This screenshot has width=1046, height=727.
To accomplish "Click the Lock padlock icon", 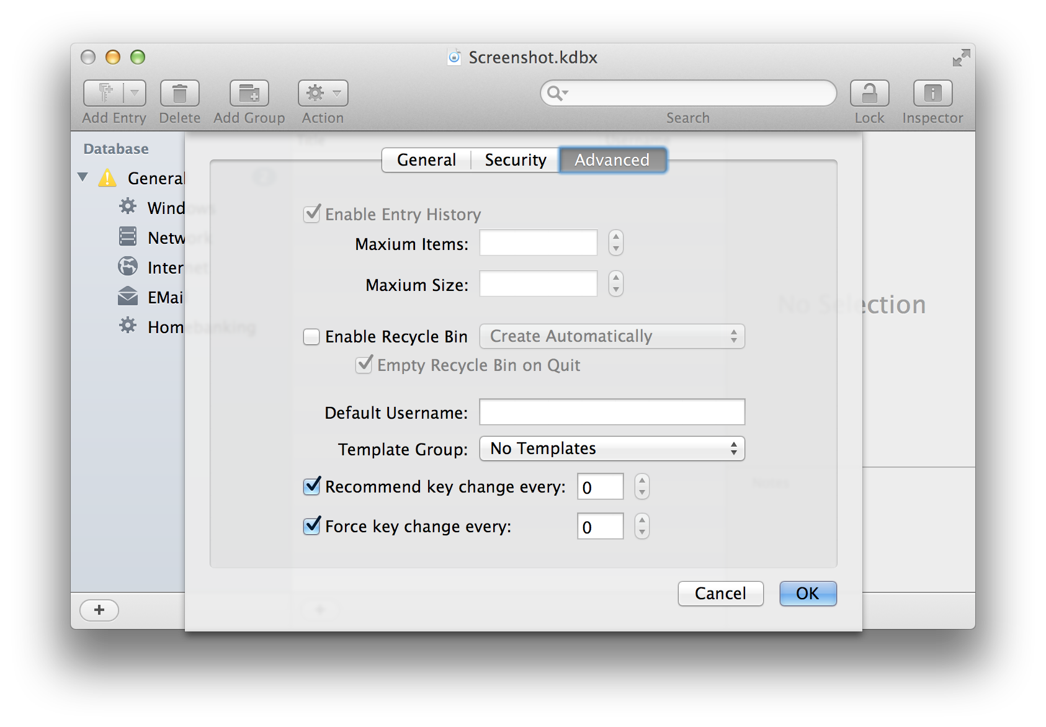I will click(869, 93).
